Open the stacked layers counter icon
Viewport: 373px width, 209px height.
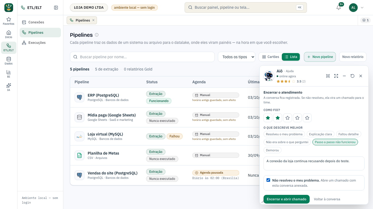pyautogui.click(x=365, y=20)
